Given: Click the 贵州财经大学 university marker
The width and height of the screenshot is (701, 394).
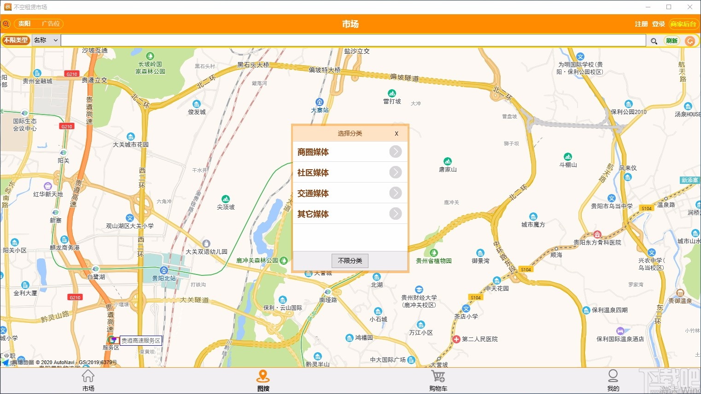Looking at the screenshot, I should (419, 290).
